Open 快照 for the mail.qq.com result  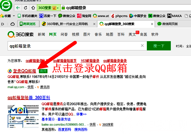30,87
